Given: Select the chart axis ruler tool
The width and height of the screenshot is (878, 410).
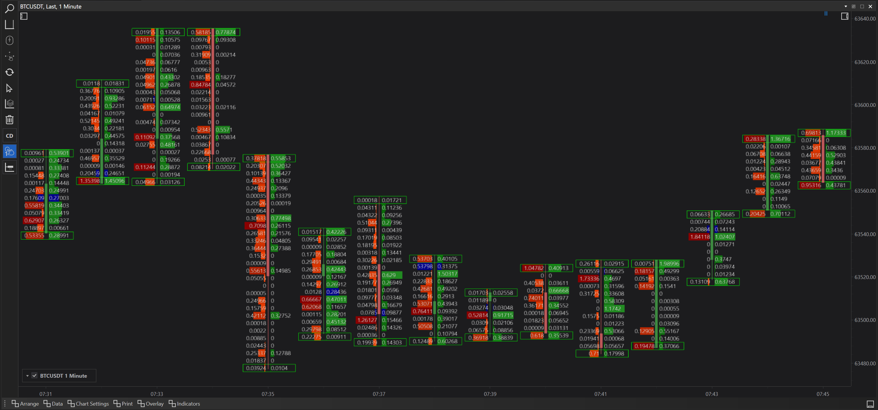Looking at the screenshot, I should 9,24.
